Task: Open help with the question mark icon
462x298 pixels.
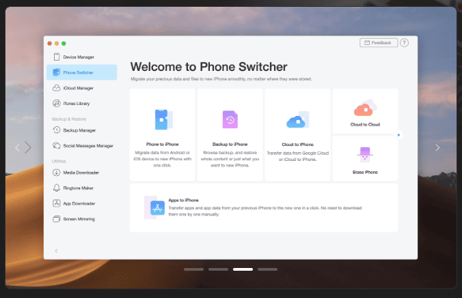Action: (405, 43)
